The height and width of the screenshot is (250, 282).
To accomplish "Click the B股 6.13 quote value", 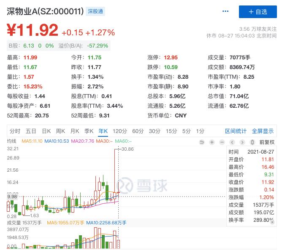I will coord(29,46).
